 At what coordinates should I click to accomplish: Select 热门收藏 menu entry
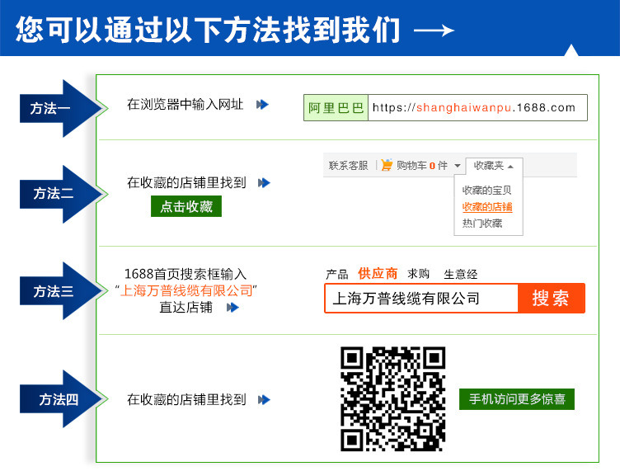(x=482, y=224)
